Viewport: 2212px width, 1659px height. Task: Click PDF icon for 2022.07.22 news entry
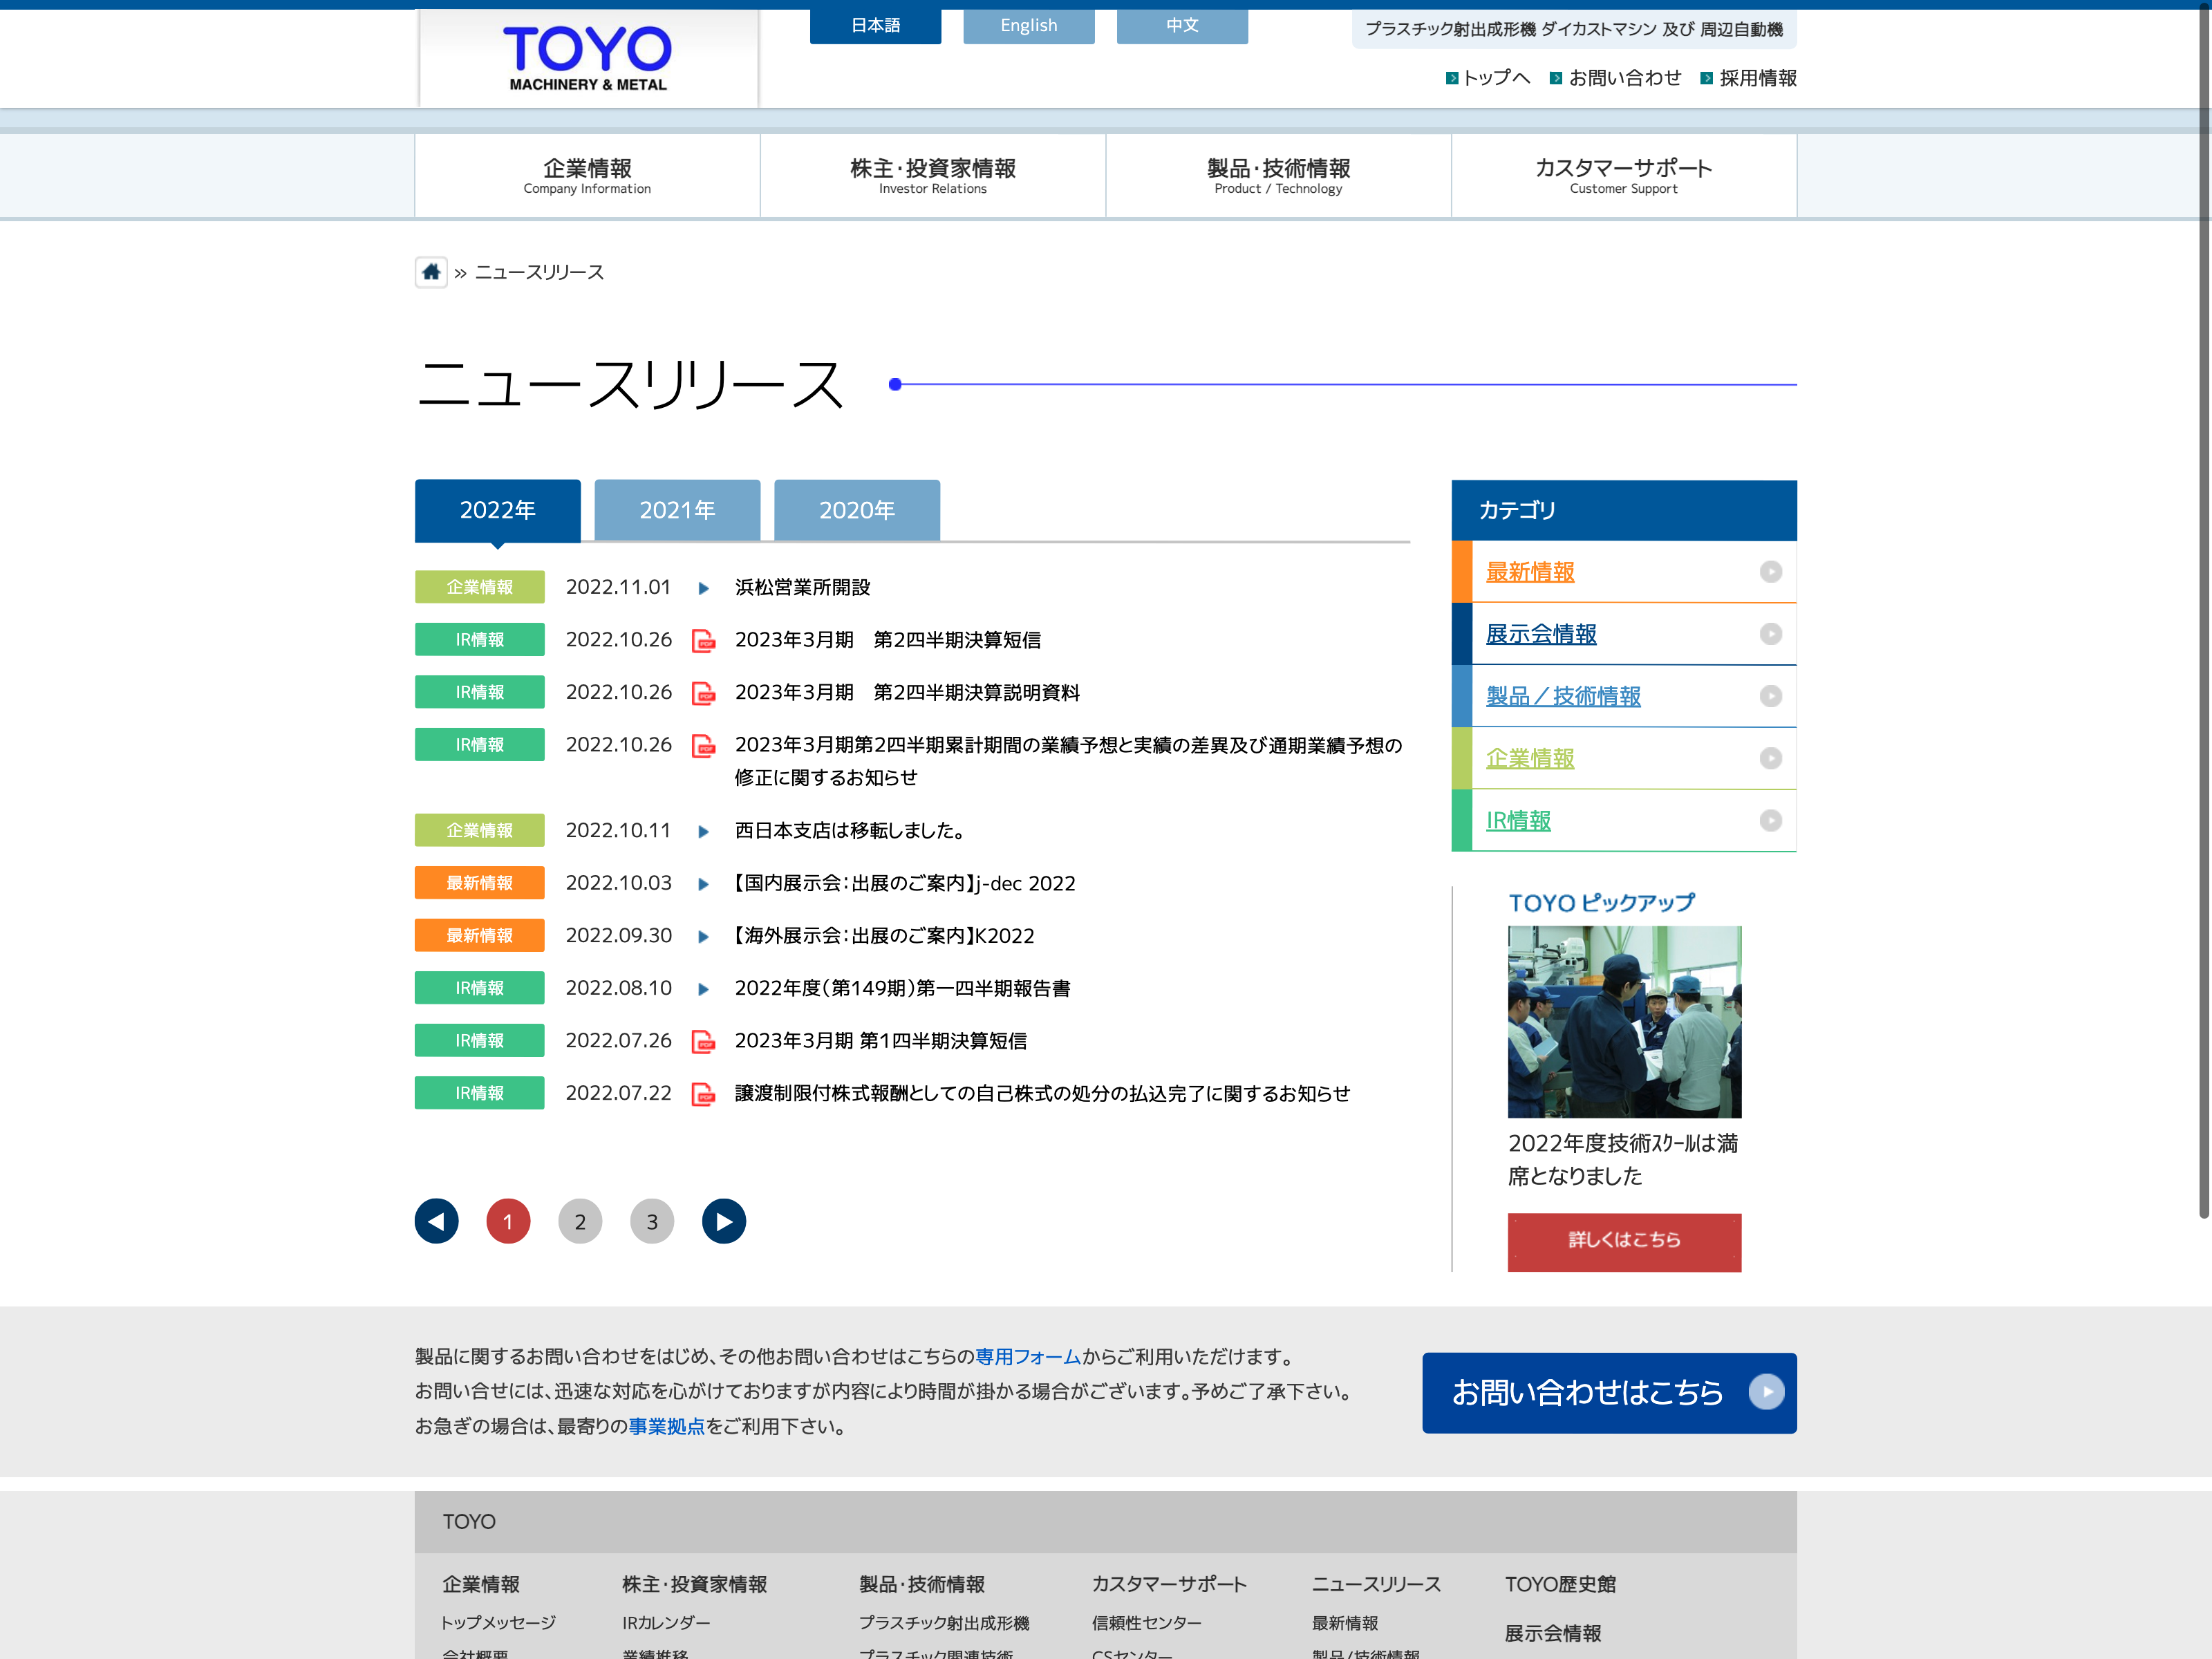point(704,1094)
